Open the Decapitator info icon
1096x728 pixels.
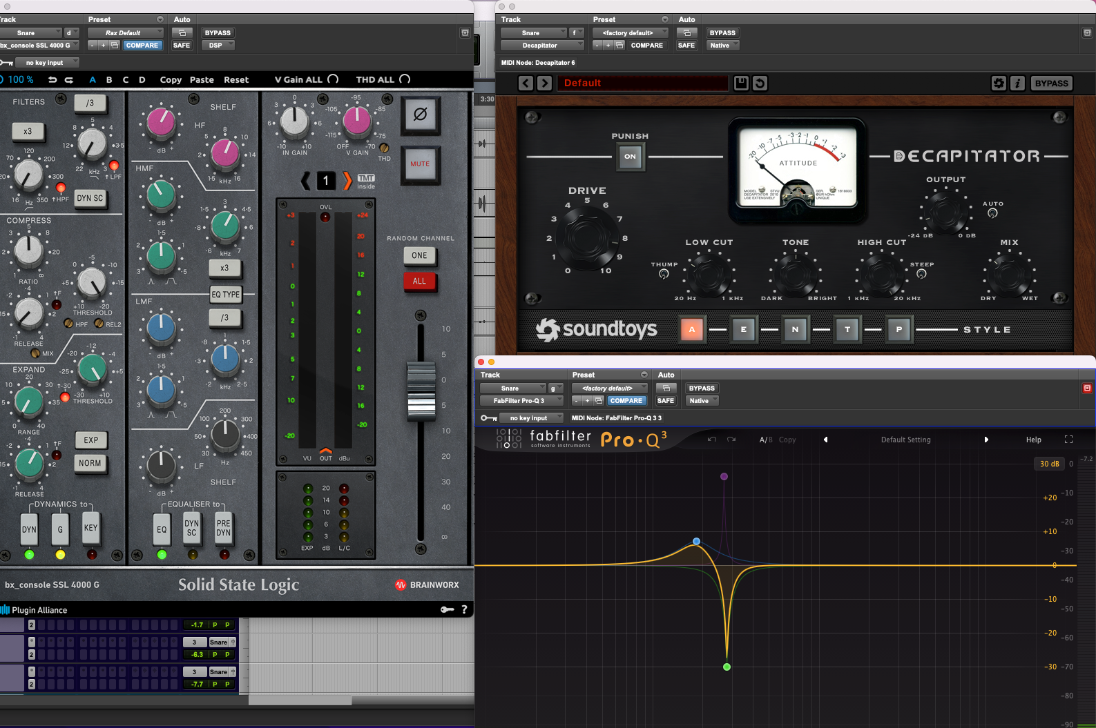click(x=1017, y=83)
